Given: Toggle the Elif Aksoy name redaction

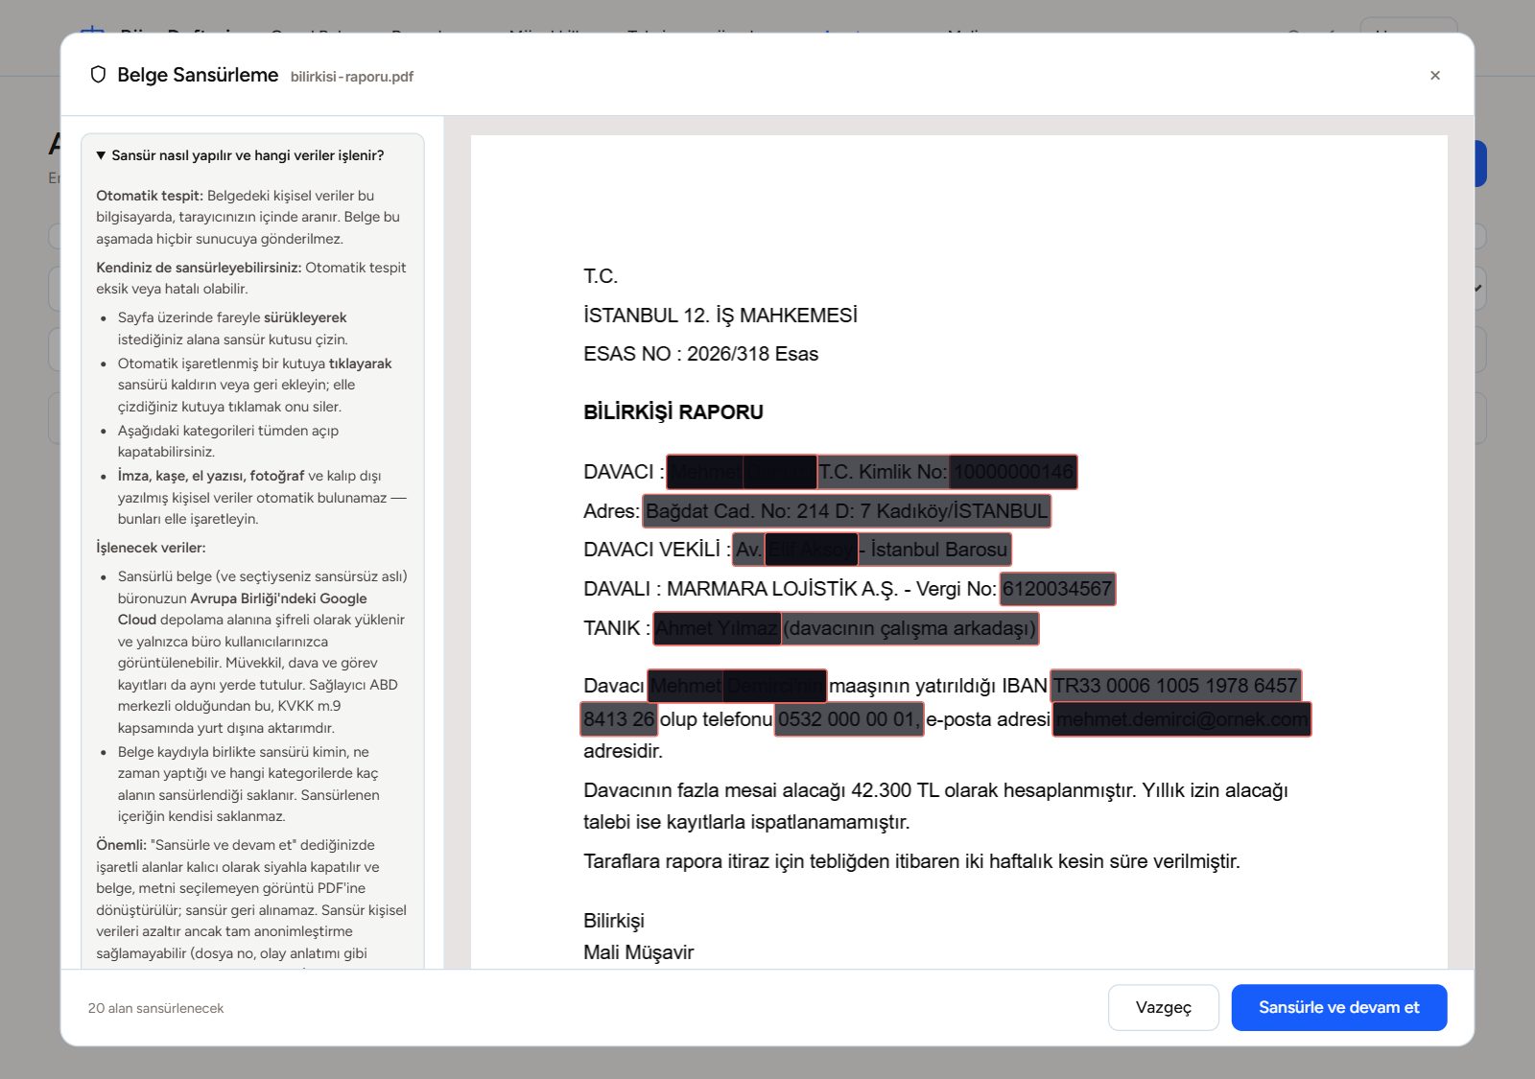Looking at the screenshot, I should 811,550.
